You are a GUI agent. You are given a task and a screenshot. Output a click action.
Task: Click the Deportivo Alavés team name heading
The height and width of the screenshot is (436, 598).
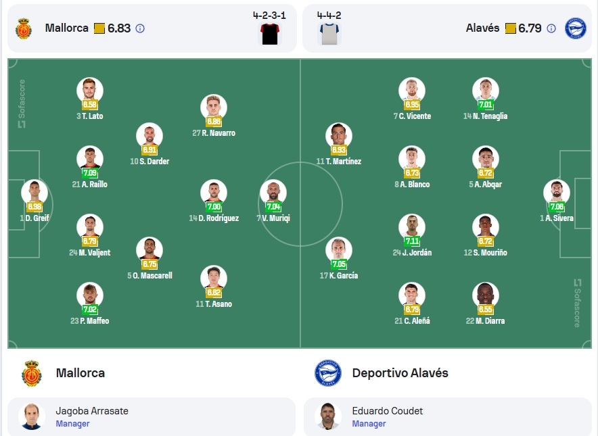click(400, 373)
